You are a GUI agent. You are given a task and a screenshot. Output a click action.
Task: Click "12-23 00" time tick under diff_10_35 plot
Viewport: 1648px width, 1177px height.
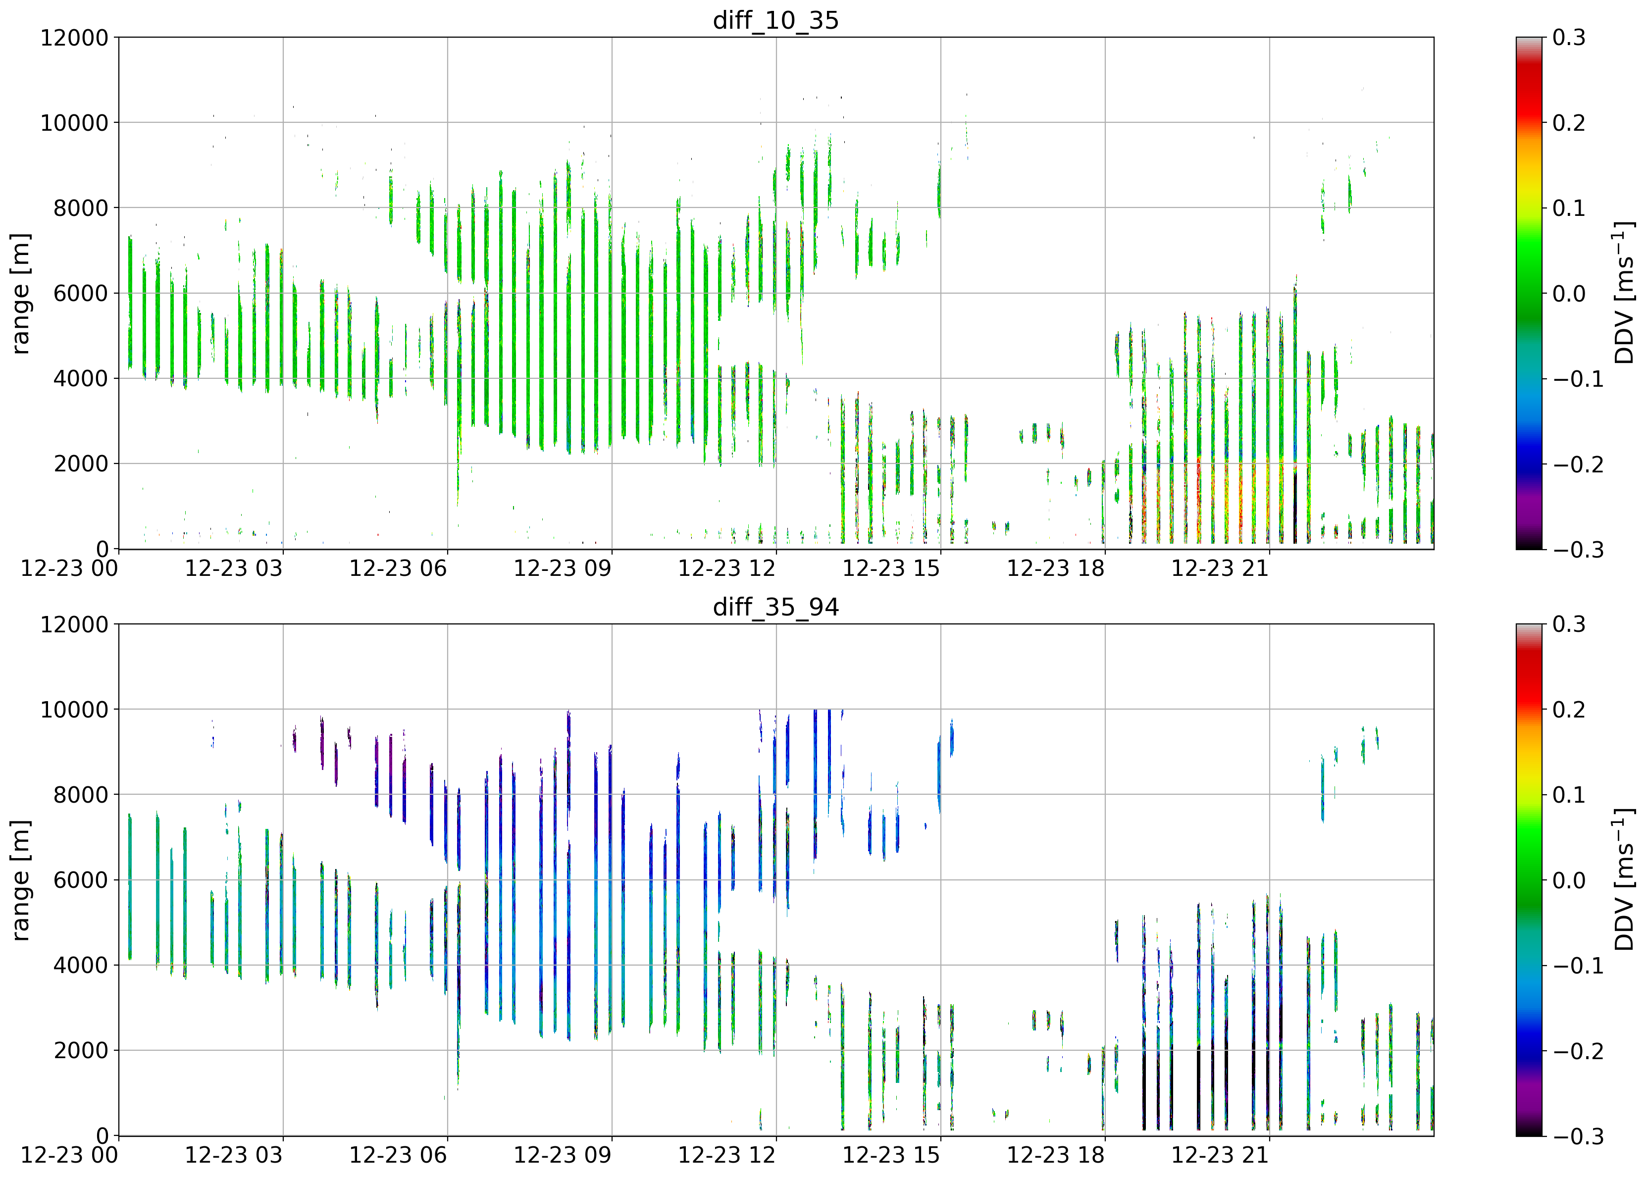(x=69, y=569)
